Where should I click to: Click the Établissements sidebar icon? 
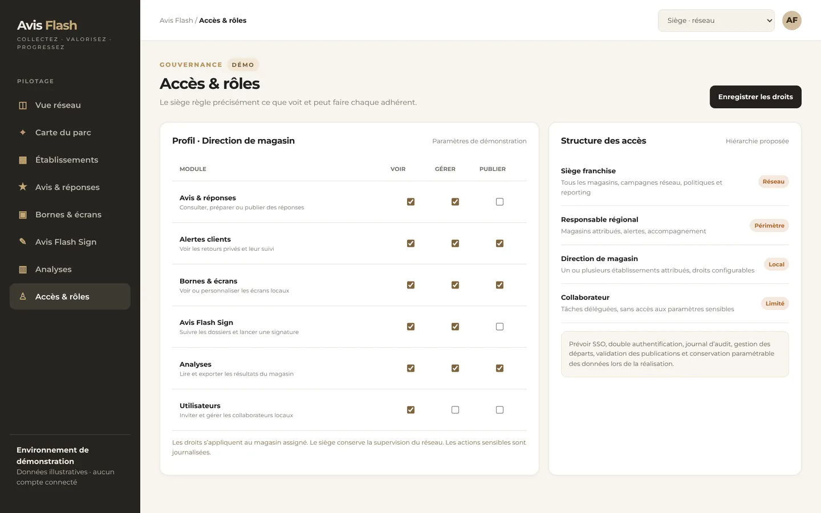tap(23, 160)
